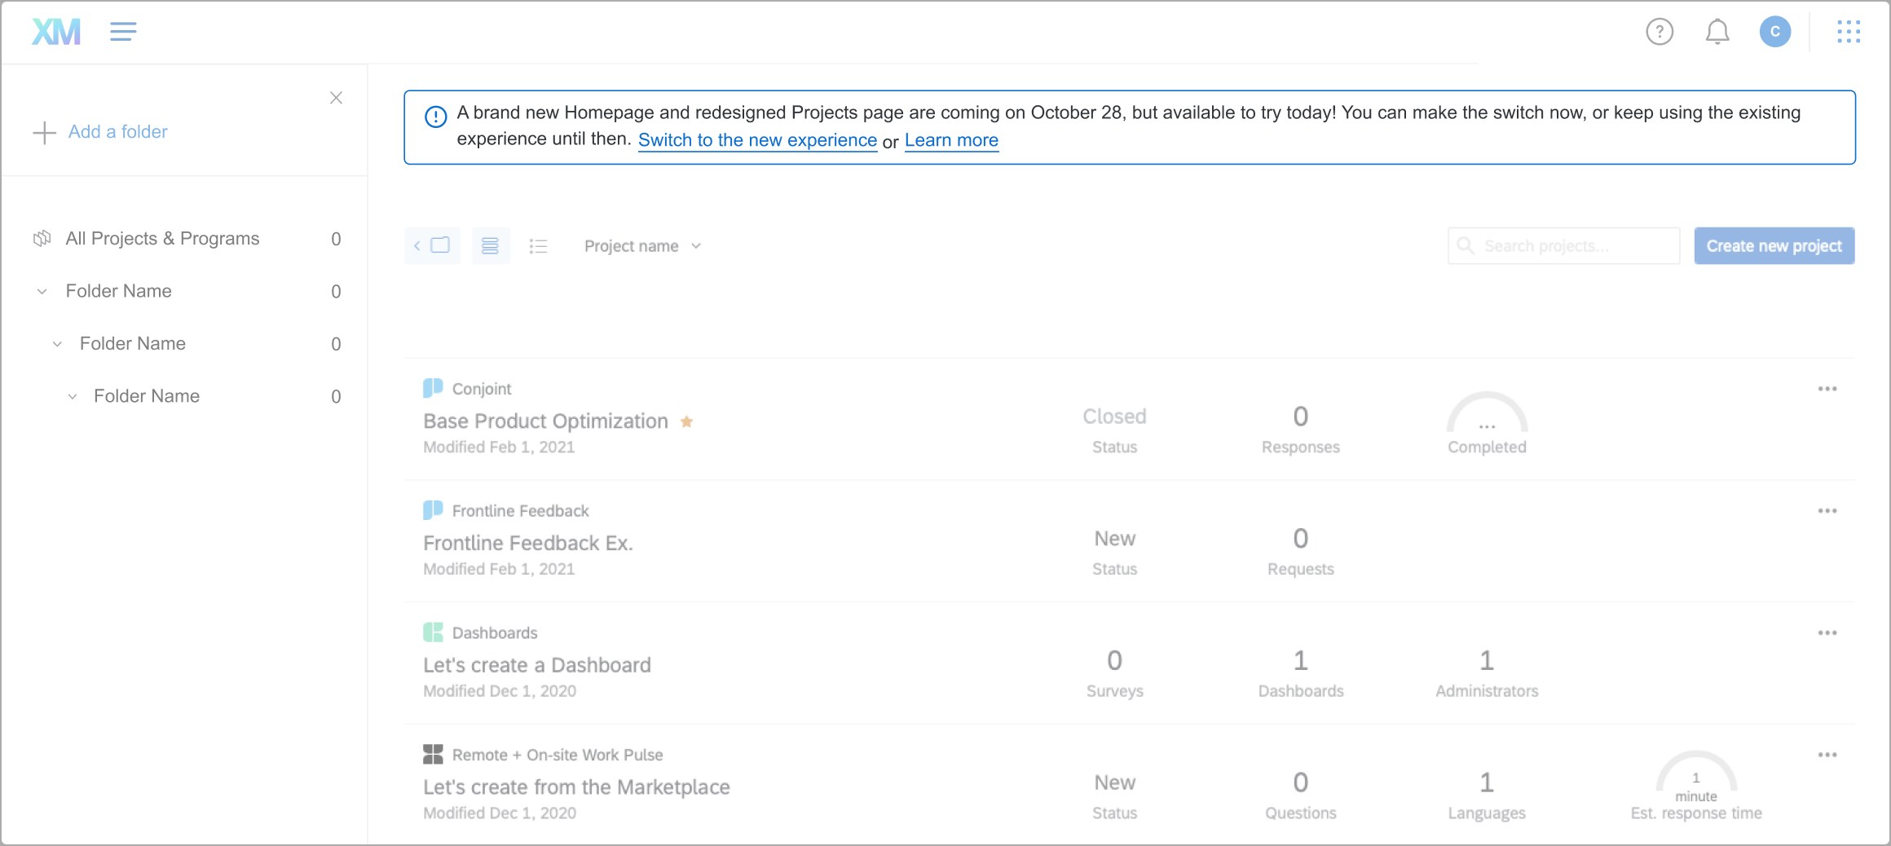Open more options for Let's create a Dashboard
This screenshot has width=1891, height=846.
coord(1827,633)
